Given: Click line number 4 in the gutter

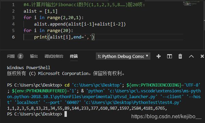Looking at the screenshot, I should (x=13, y=24).
